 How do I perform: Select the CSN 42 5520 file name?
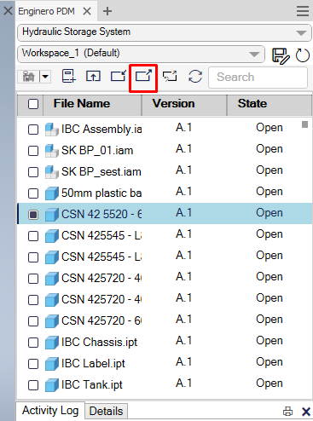point(101,215)
